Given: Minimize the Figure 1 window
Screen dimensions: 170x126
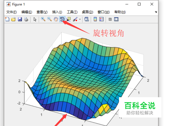Looking at the screenshot, I should [x=127, y=4].
